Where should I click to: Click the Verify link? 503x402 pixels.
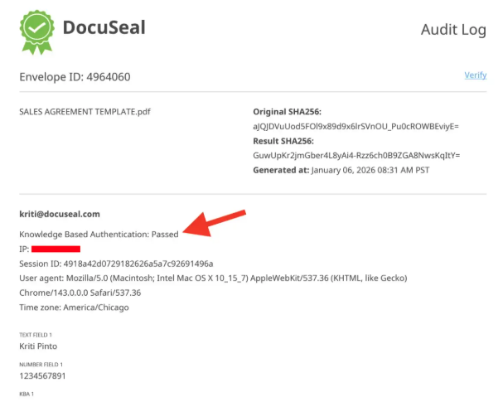pyautogui.click(x=476, y=75)
